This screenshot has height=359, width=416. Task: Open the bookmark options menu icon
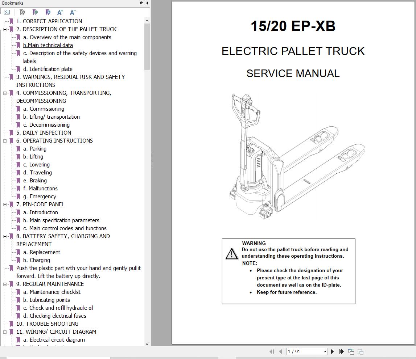pos(7,12)
